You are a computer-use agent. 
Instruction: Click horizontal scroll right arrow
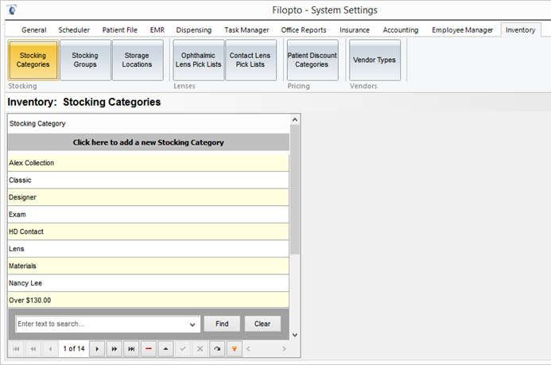[x=285, y=349]
